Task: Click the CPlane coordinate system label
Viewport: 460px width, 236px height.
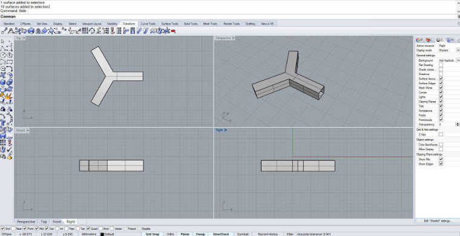Action: [x=7, y=234]
